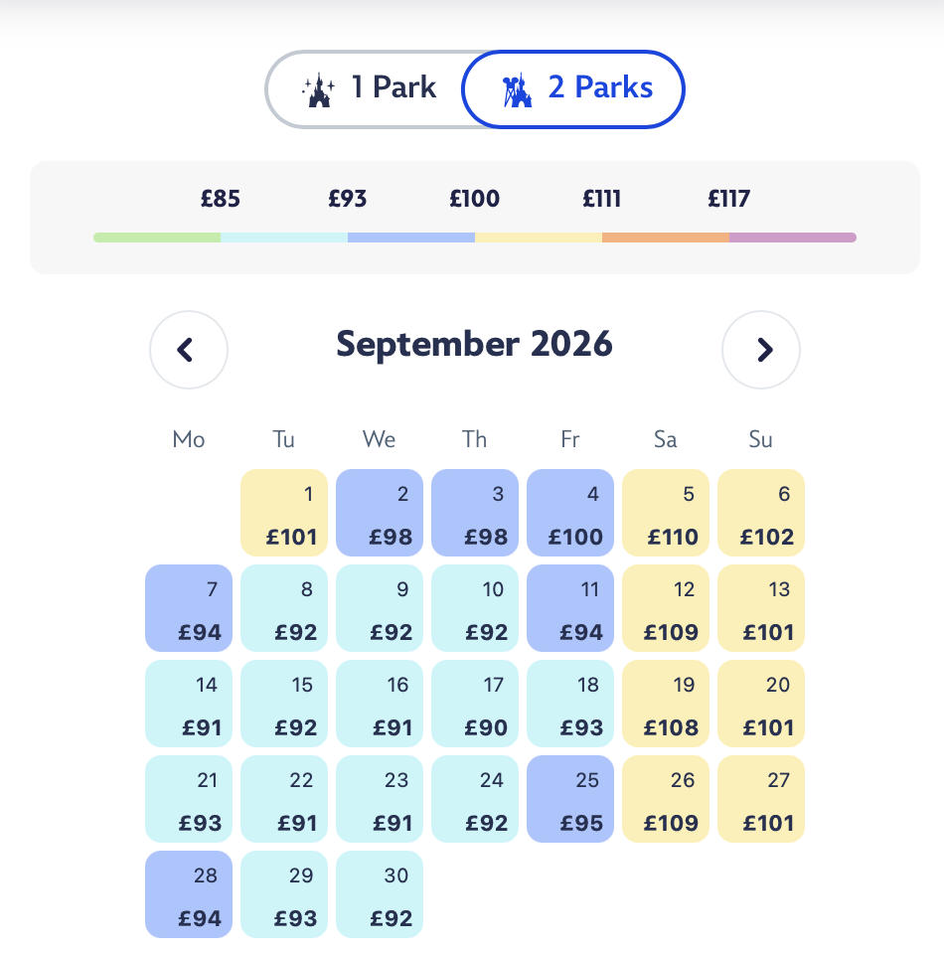Click the green segment of the price legend
The height and width of the screenshot is (954, 944).
pos(156,237)
